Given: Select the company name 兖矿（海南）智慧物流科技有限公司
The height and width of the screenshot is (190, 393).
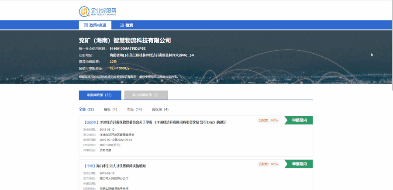Looking at the screenshot, I should point(125,40).
